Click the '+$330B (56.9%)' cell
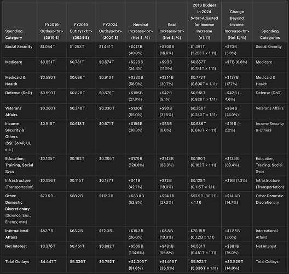The image size is (289, 274). tap(136, 81)
